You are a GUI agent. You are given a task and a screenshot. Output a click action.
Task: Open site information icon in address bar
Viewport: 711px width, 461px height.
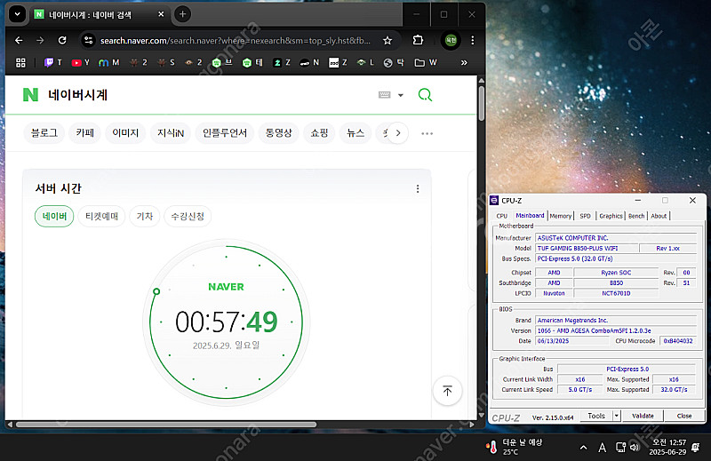(x=88, y=40)
